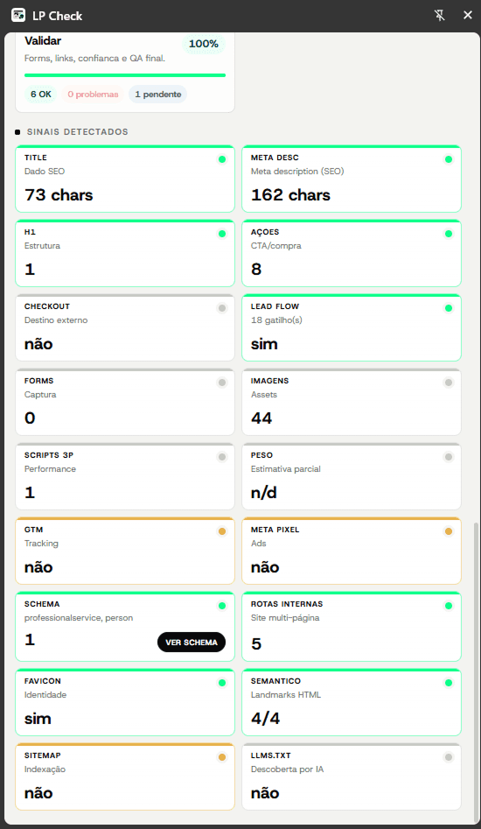Click the green status dot on H1 card
This screenshot has width=481, height=829.
[222, 234]
